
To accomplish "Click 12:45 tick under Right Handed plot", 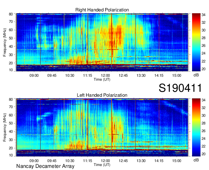I will [x=123, y=75].
